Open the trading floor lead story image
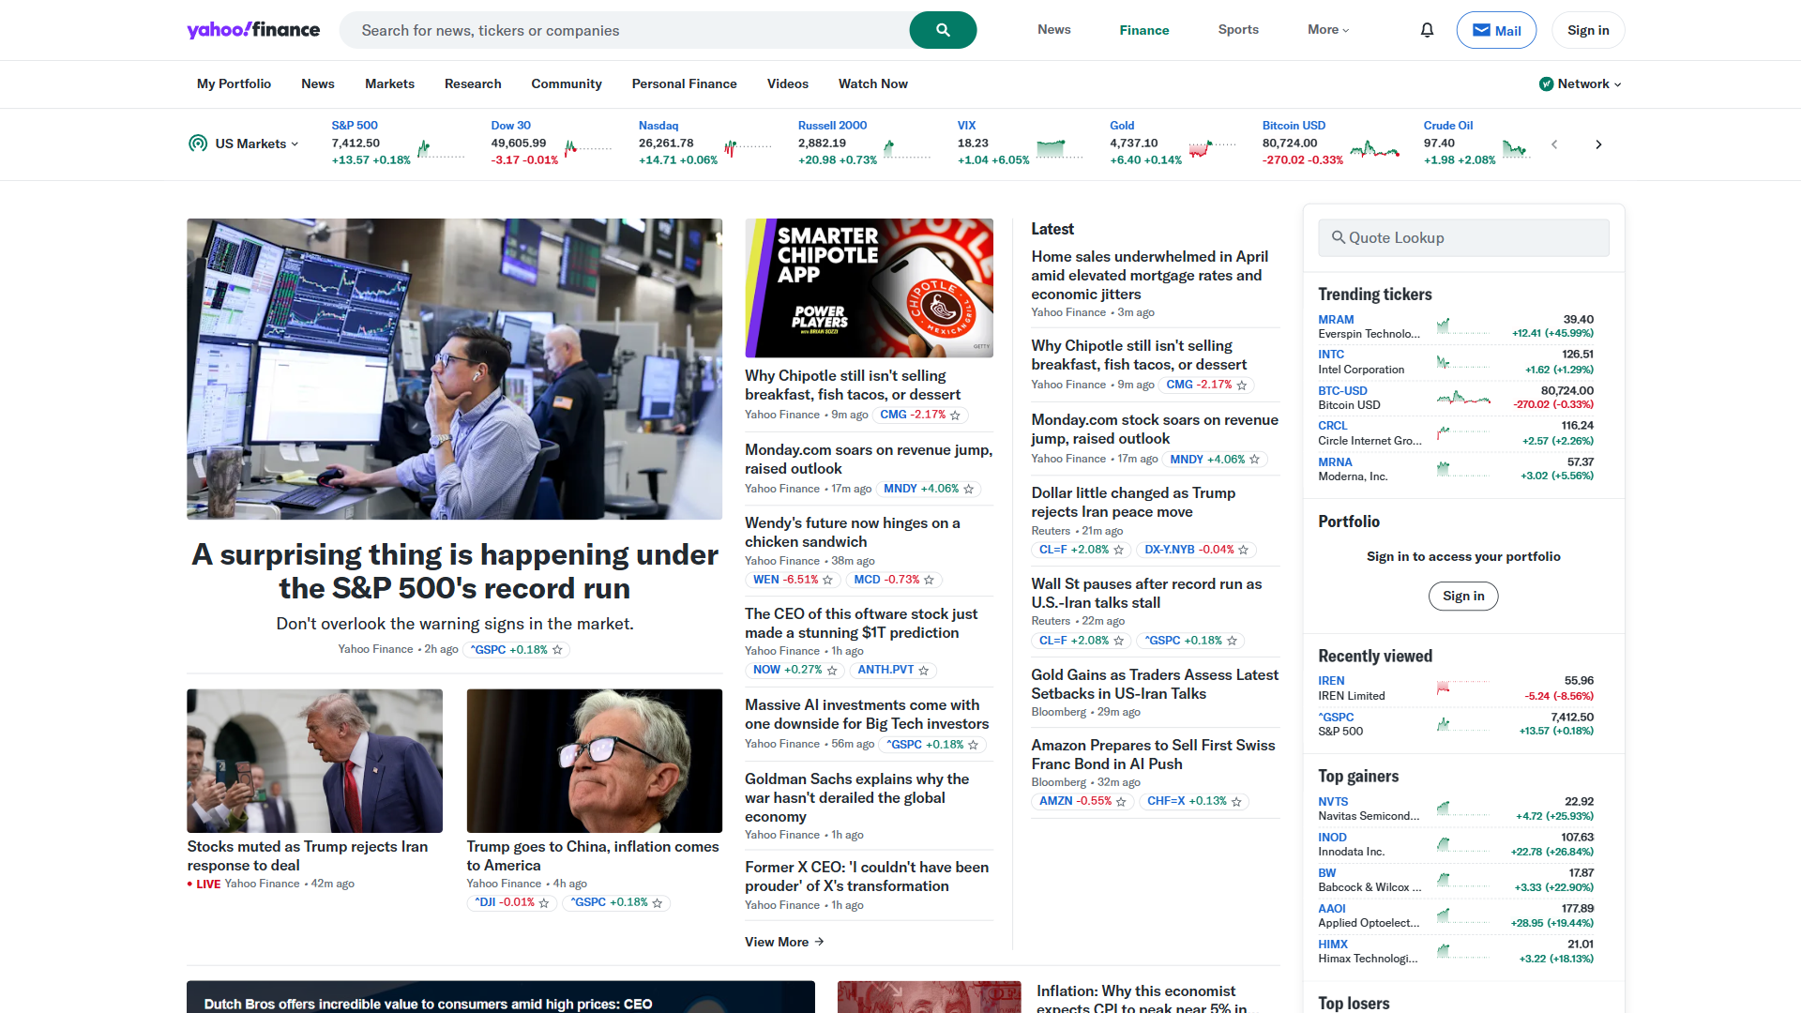 tap(454, 369)
